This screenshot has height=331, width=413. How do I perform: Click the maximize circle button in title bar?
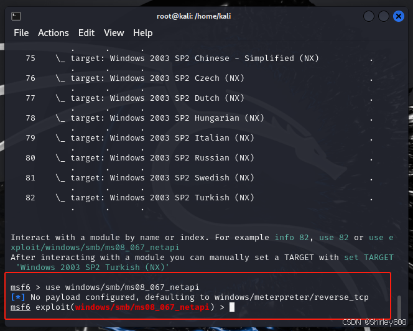click(384, 16)
